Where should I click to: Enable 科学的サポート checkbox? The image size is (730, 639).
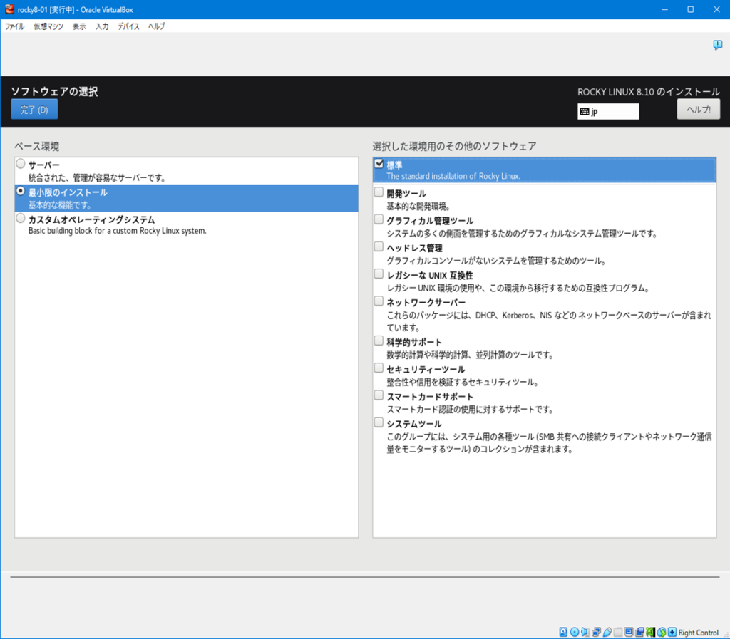click(x=379, y=341)
